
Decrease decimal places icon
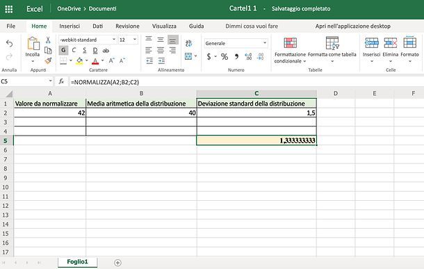click(x=261, y=56)
